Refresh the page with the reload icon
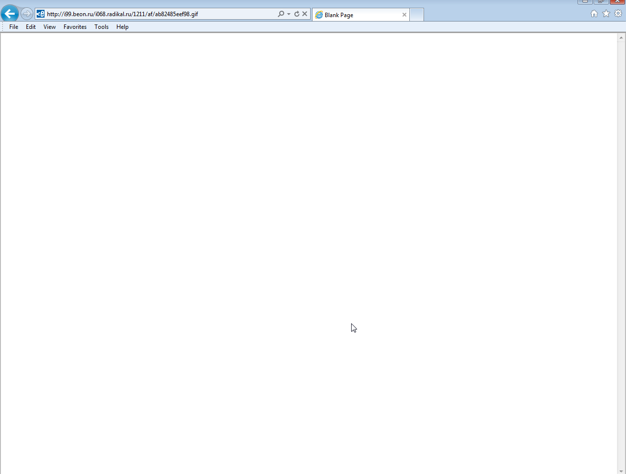This screenshot has height=474, width=626. coord(296,14)
